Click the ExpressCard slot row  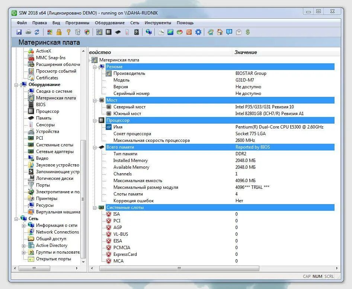(x=220, y=254)
